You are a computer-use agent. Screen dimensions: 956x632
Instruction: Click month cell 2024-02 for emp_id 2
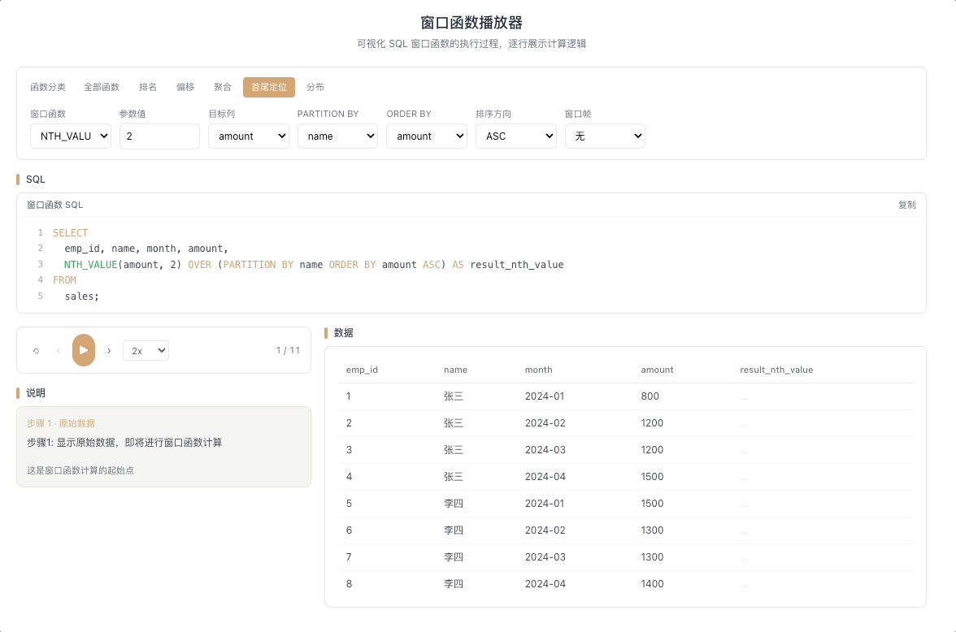click(x=545, y=423)
